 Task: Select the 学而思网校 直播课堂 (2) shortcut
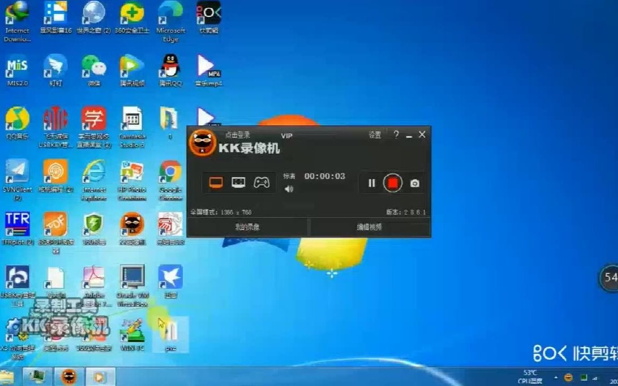click(x=93, y=128)
